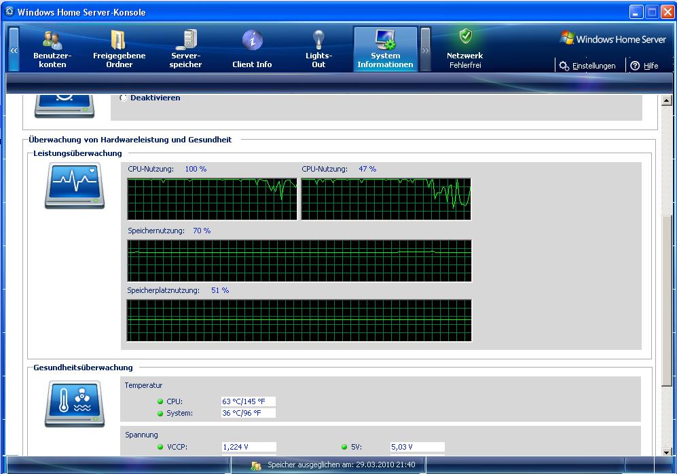677x474 pixels.
Task: Click the window title house icon
Action: tap(10, 12)
